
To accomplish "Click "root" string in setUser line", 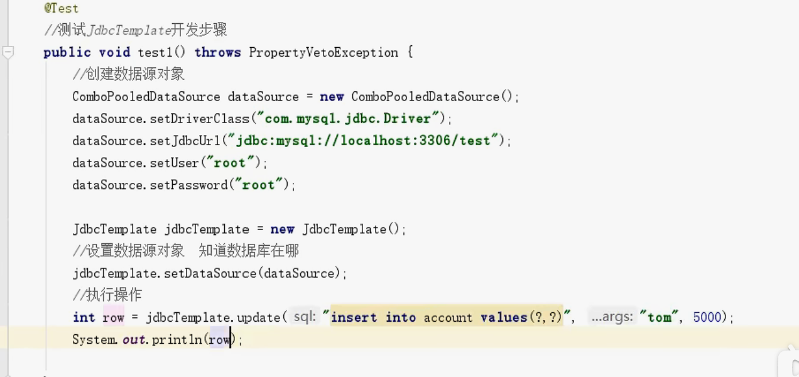I will pos(229,163).
